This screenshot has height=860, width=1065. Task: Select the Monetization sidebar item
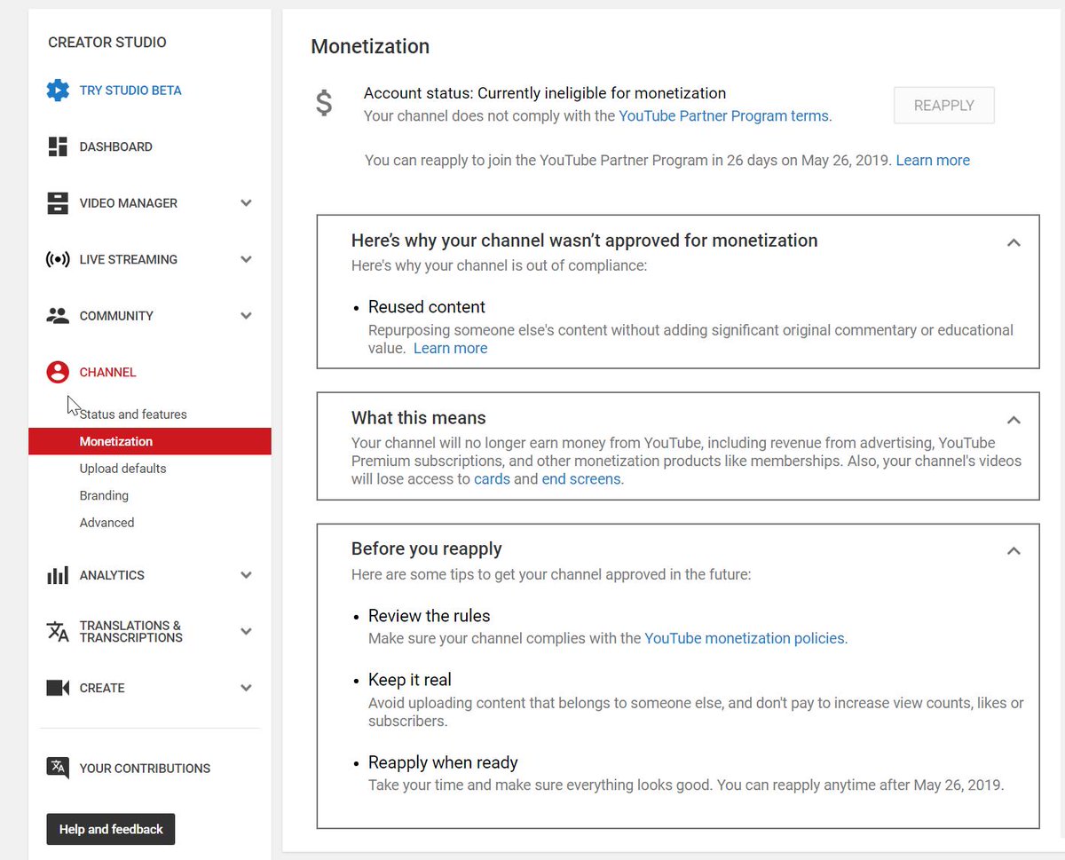point(150,441)
